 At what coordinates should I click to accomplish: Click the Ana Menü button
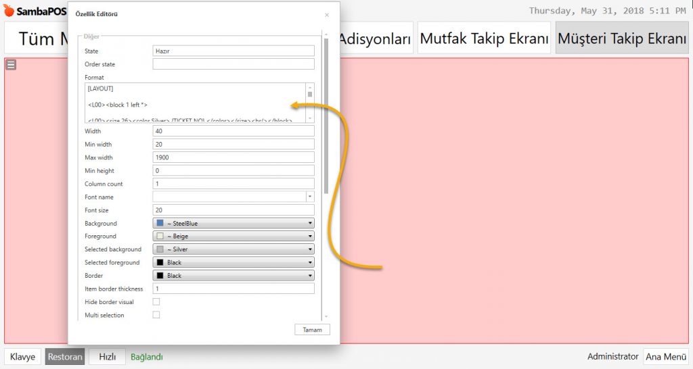(665, 357)
